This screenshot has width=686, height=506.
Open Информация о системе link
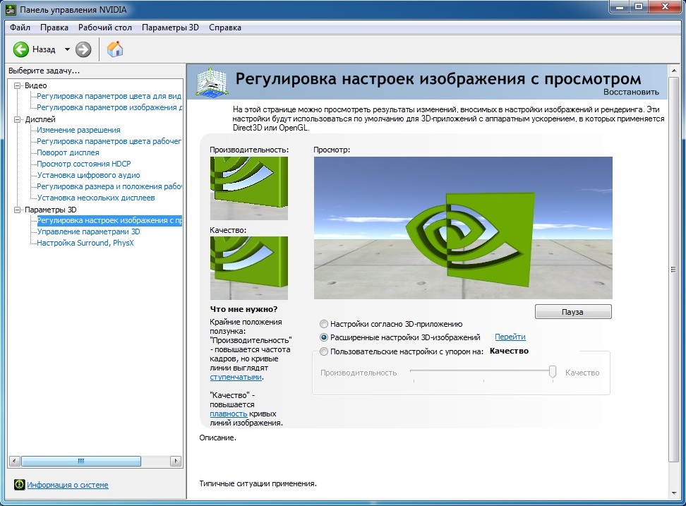point(68,485)
